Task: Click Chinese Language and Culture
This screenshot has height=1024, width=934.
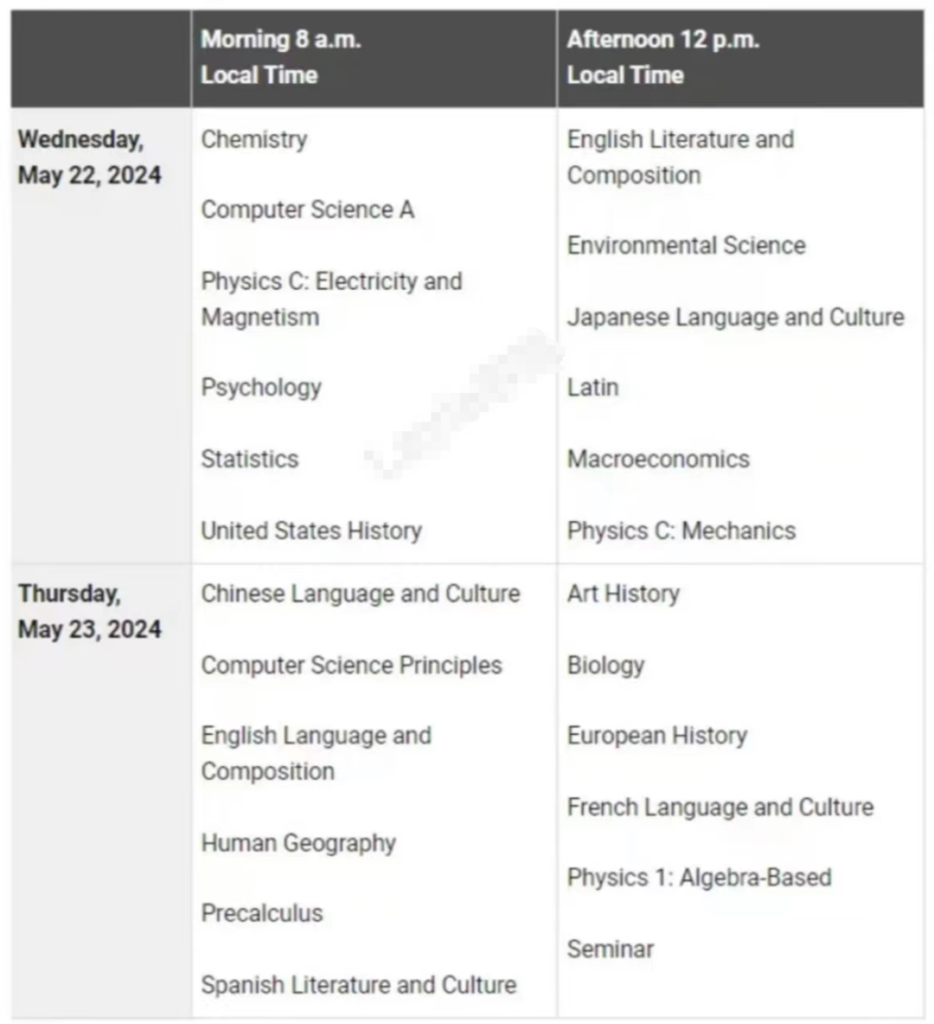Action: [361, 594]
